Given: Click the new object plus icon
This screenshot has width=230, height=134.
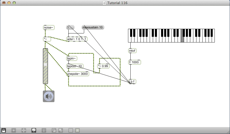Looking at the screenshot, I should click(x=14, y=130).
